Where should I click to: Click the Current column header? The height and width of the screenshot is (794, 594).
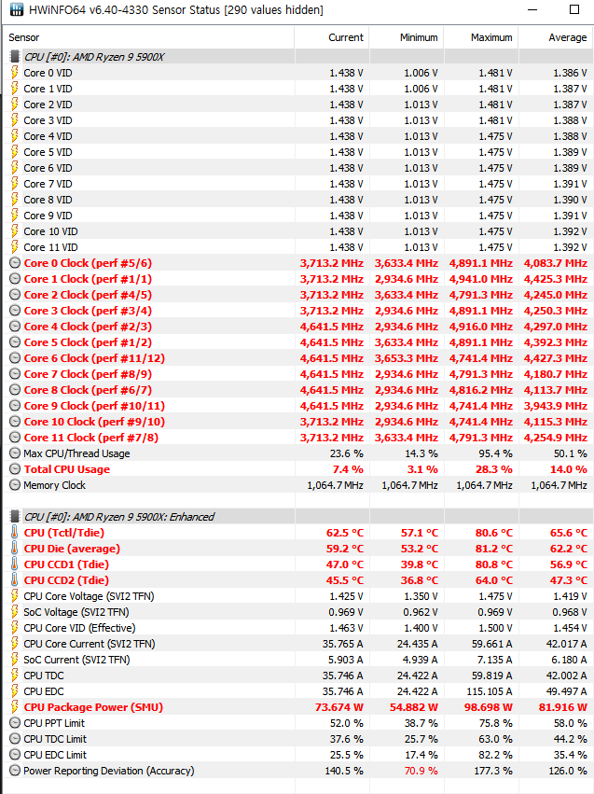(x=345, y=37)
